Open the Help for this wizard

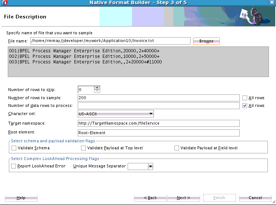coord(21,198)
